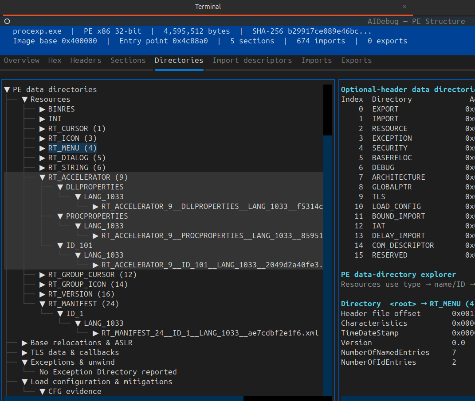Switch to the Overview tab

click(21, 61)
